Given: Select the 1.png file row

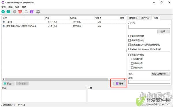Looking at the screenshot, I should 64,22.
